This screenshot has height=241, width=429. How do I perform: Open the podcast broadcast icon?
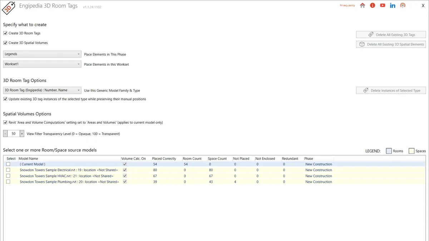click(x=403, y=5)
